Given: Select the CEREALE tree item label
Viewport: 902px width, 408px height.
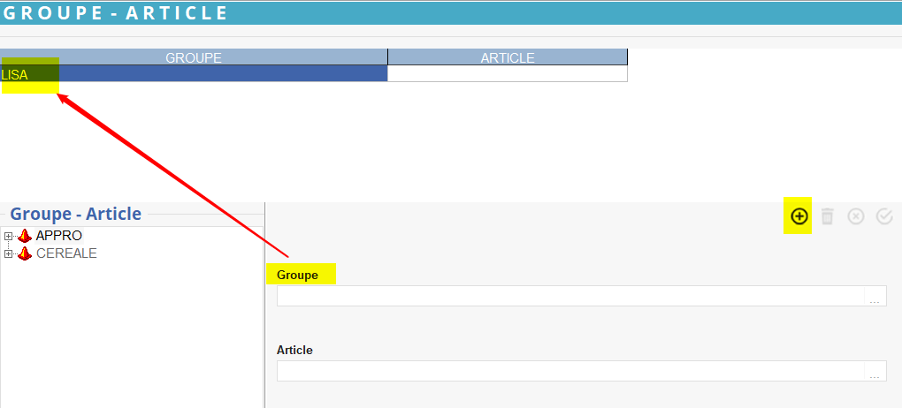Looking at the screenshot, I should point(66,253).
